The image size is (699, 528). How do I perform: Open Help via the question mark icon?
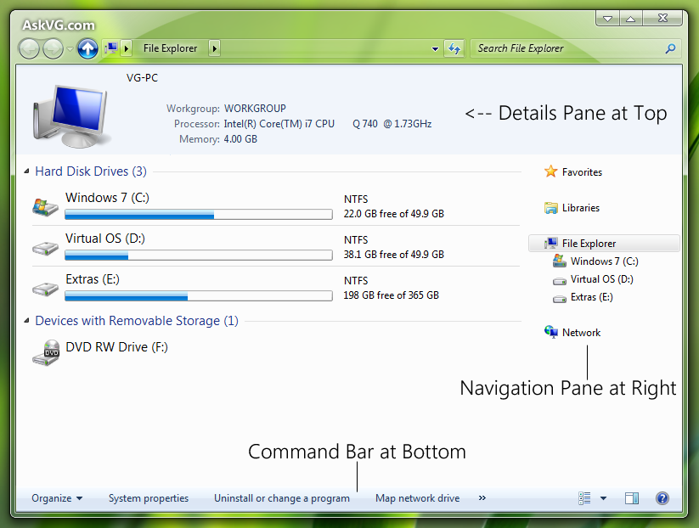[x=662, y=498]
